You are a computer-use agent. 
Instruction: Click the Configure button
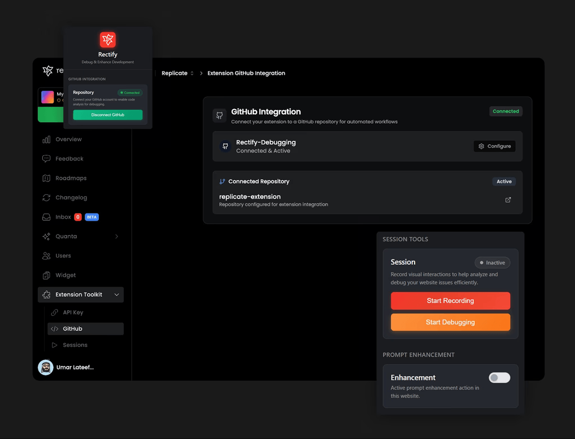(494, 146)
